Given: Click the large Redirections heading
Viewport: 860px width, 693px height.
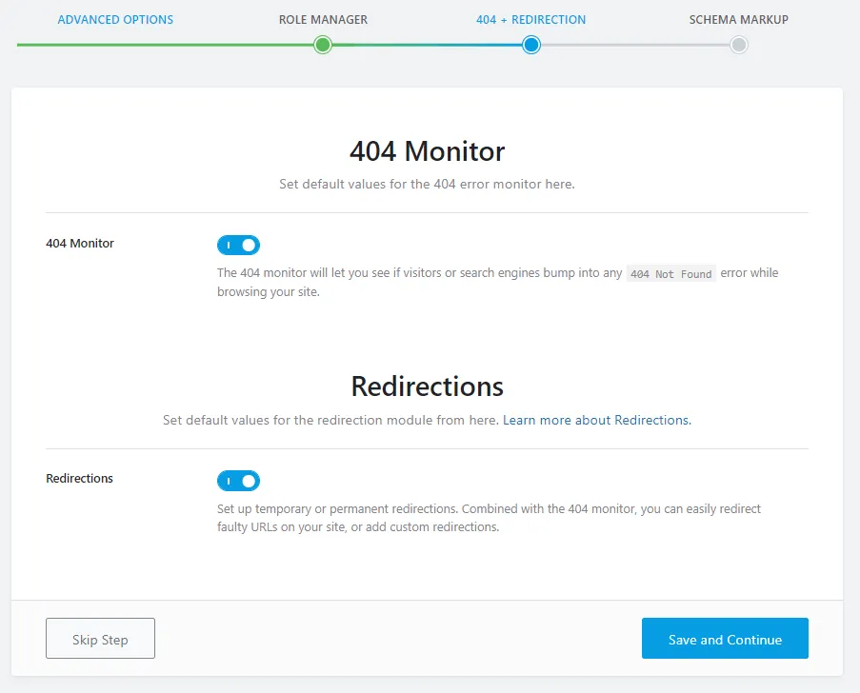Looking at the screenshot, I should [427, 386].
